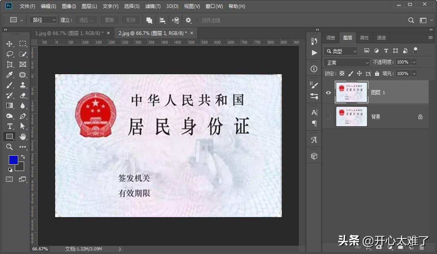This screenshot has width=437, height=254.
Task: Enable the 对齐边缘 checkbox
Action: coord(197,20)
